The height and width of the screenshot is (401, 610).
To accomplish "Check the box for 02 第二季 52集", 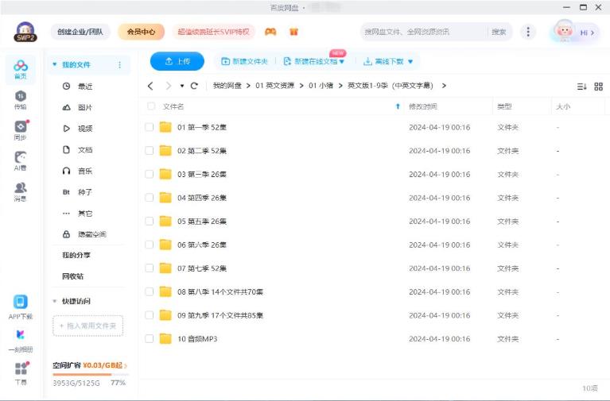I will click(x=149, y=151).
